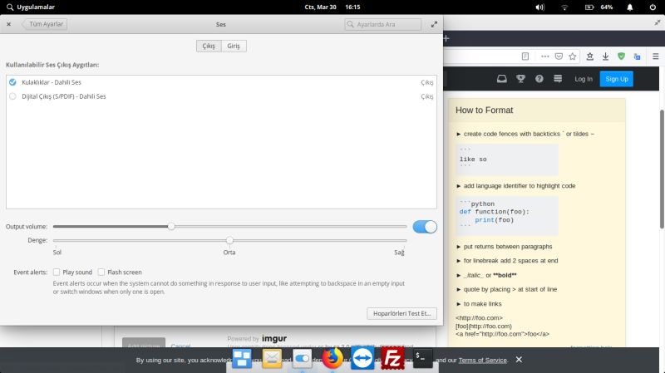The image size is (665, 373).
Task: Open the Mail app from the dock
Action: point(272,359)
